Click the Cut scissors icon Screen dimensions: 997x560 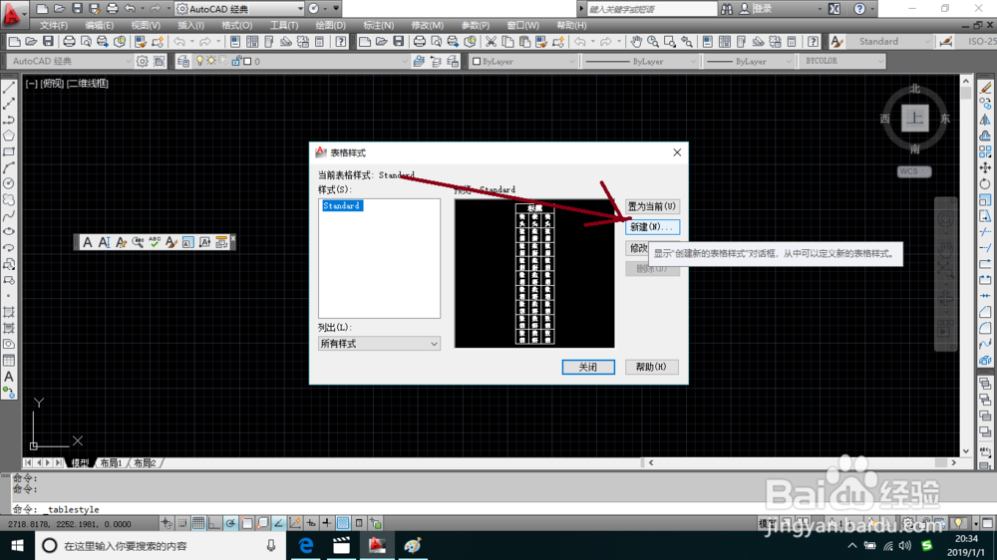491,41
